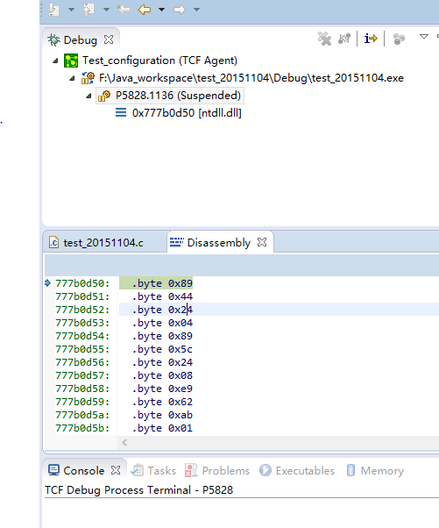439x528 pixels.
Task: Close the Console tab
Action: click(116, 470)
